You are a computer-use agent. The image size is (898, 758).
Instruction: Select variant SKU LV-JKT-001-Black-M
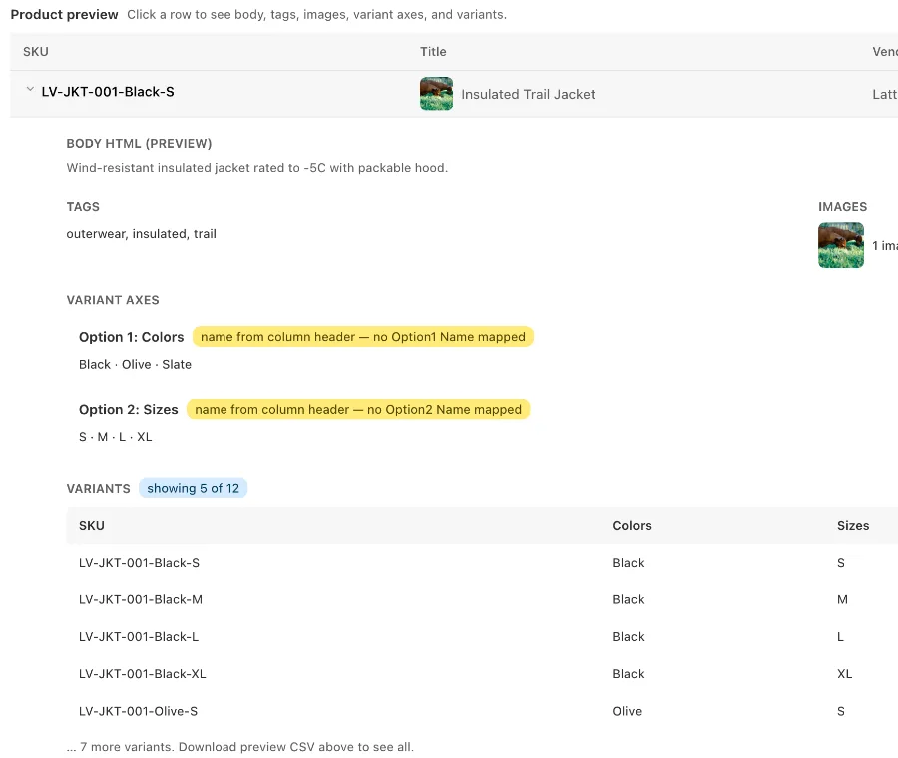pos(141,599)
